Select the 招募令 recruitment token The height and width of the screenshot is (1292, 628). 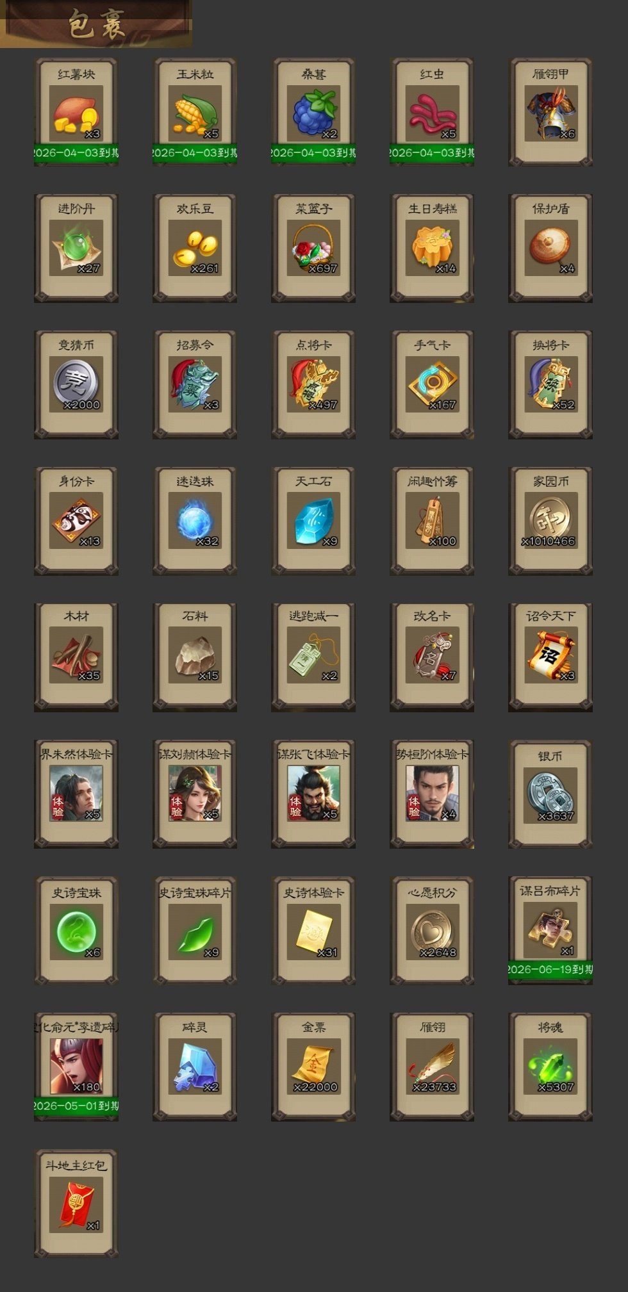pyautogui.click(x=195, y=384)
